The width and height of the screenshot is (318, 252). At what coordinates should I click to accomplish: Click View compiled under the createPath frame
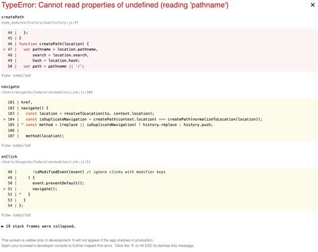click(16, 76)
